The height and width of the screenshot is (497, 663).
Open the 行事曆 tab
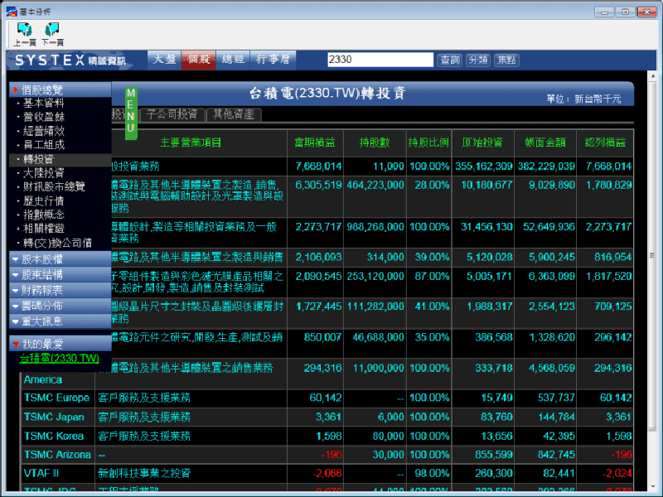pos(273,60)
